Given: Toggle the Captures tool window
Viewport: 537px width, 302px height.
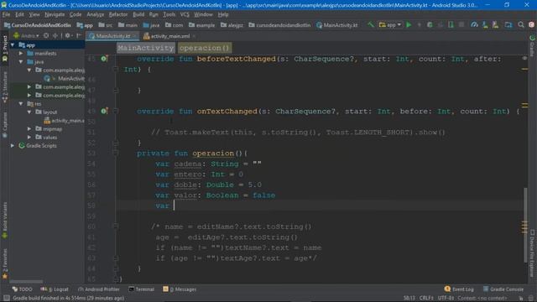Looking at the screenshot, I should [5, 125].
